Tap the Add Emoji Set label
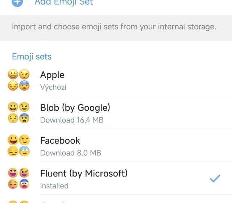232x203 pixels. coord(64,2)
